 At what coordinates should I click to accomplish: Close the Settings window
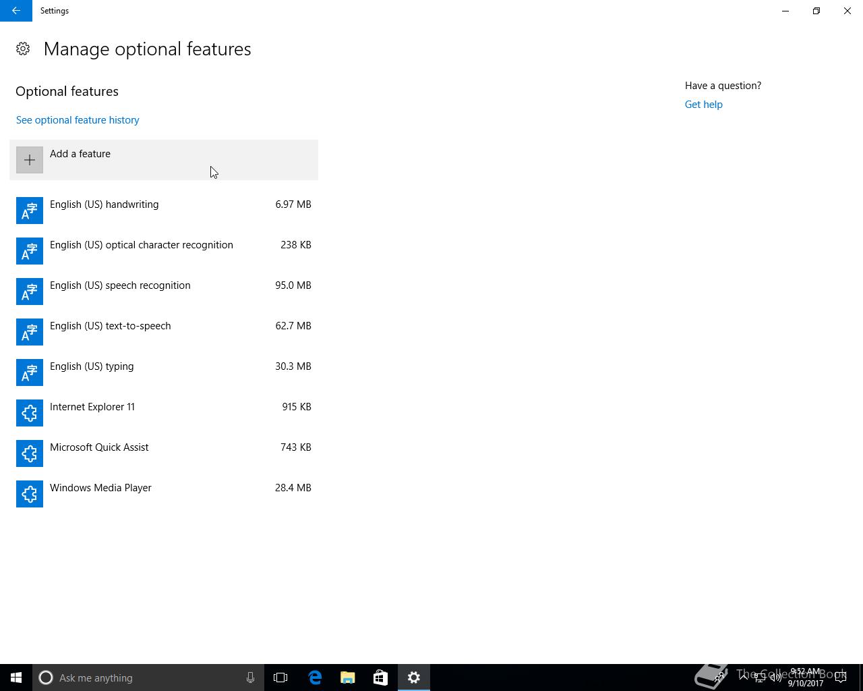pos(847,11)
